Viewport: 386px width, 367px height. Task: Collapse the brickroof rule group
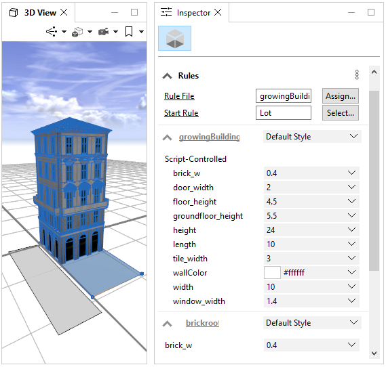(x=168, y=324)
